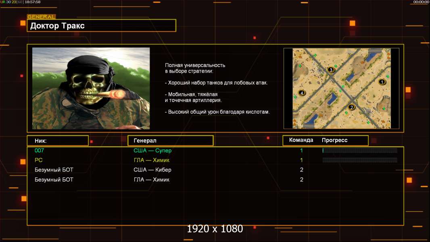Click start position marker 2 on the minimap
430x242 pixels.
point(352,107)
